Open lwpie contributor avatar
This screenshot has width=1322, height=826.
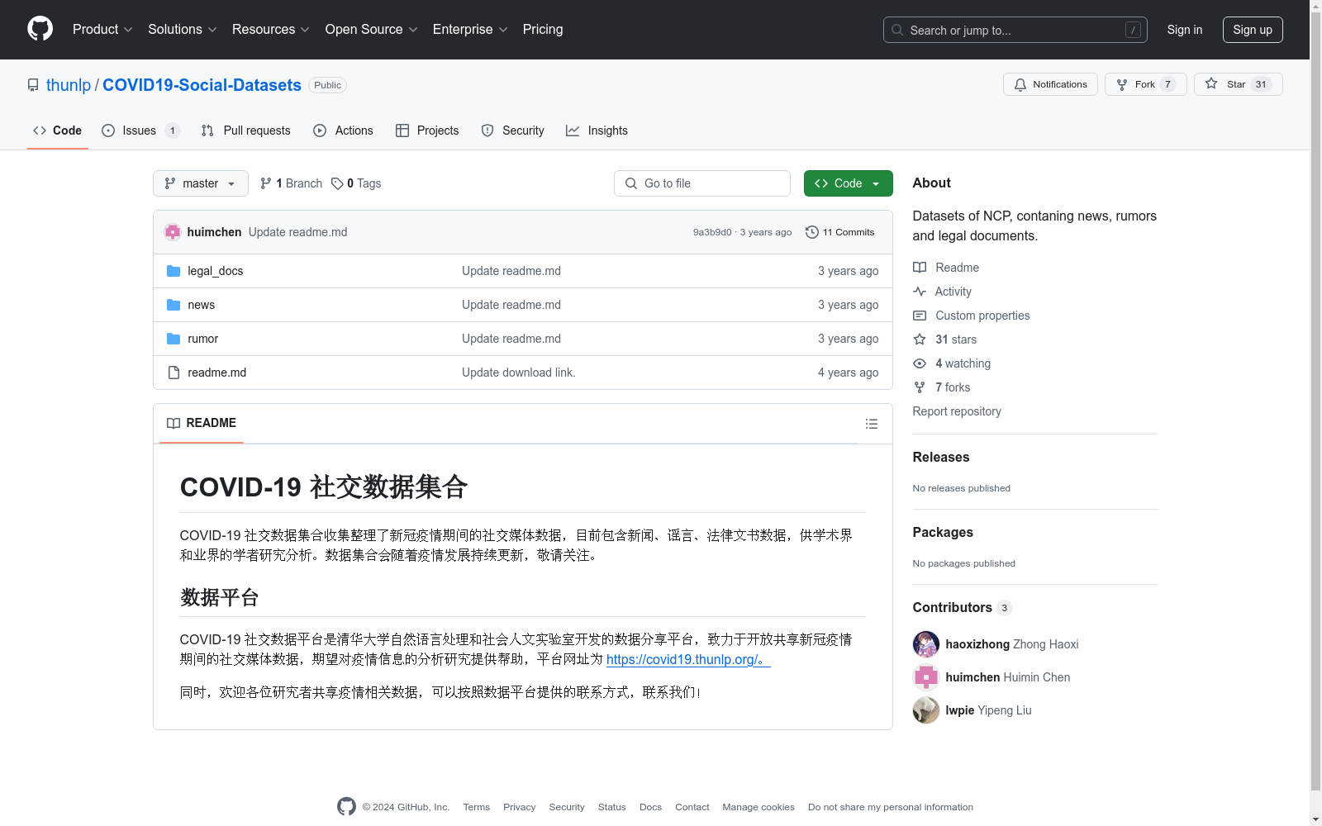pos(925,710)
